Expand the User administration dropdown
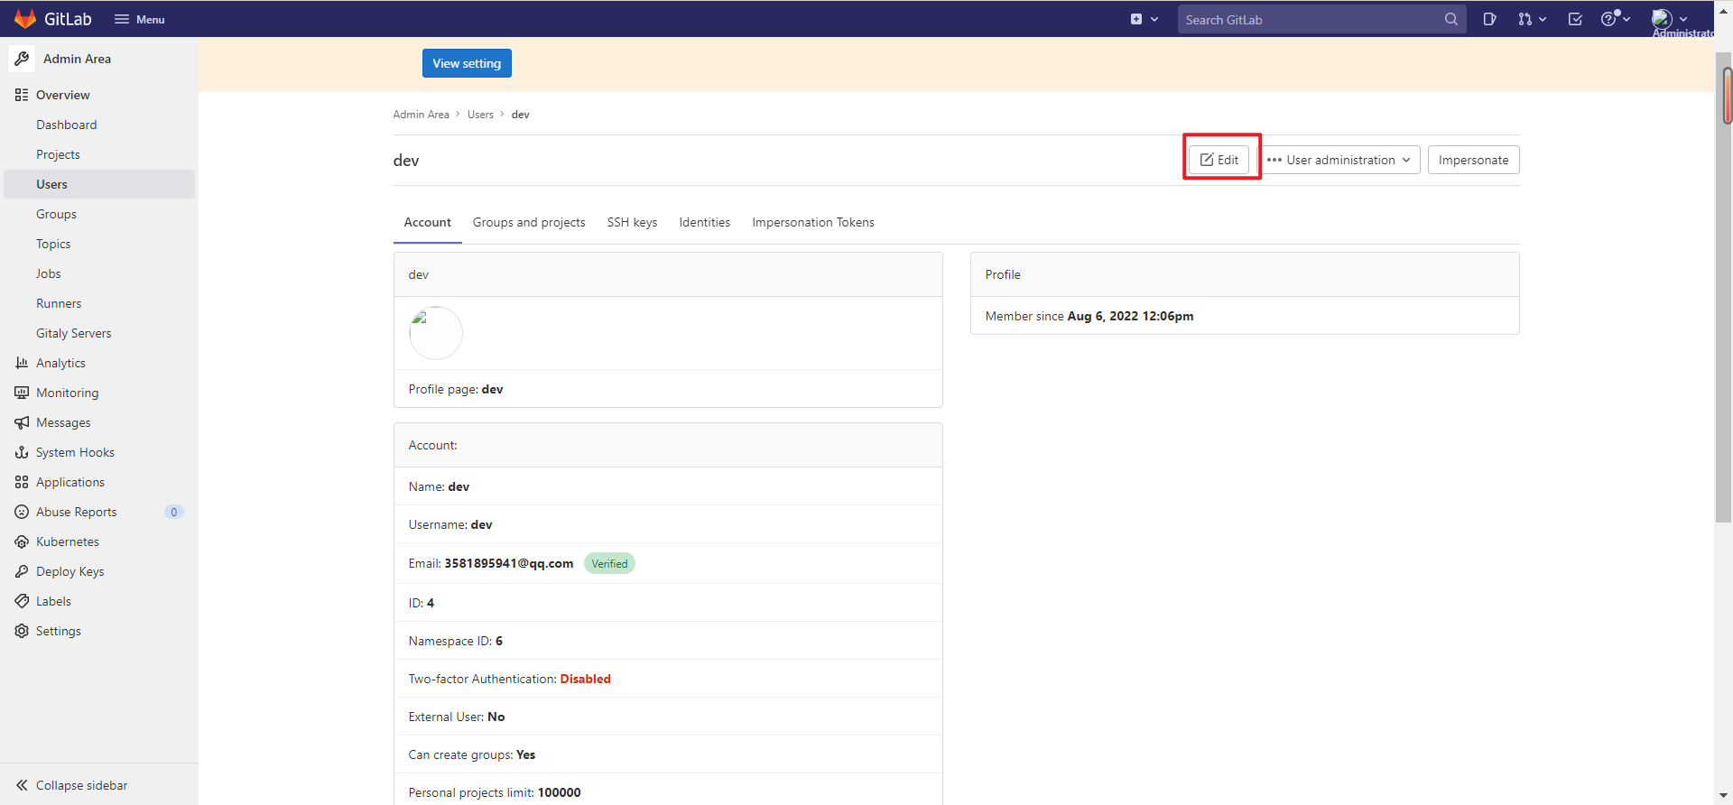Image resolution: width=1733 pixels, height=805 pixels. point(1339,160)
